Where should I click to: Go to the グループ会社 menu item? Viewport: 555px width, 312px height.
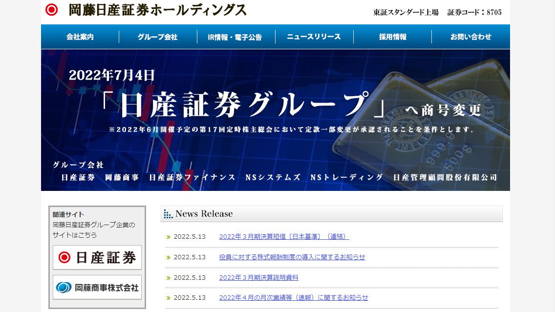pos(157,37)
